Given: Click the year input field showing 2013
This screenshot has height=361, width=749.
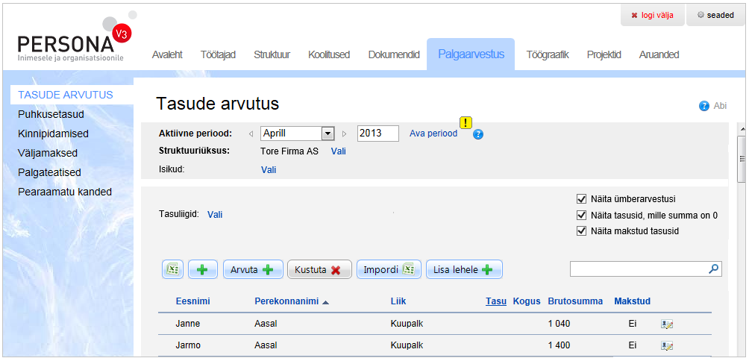Looking at the screenshot, I should [377, 134].
